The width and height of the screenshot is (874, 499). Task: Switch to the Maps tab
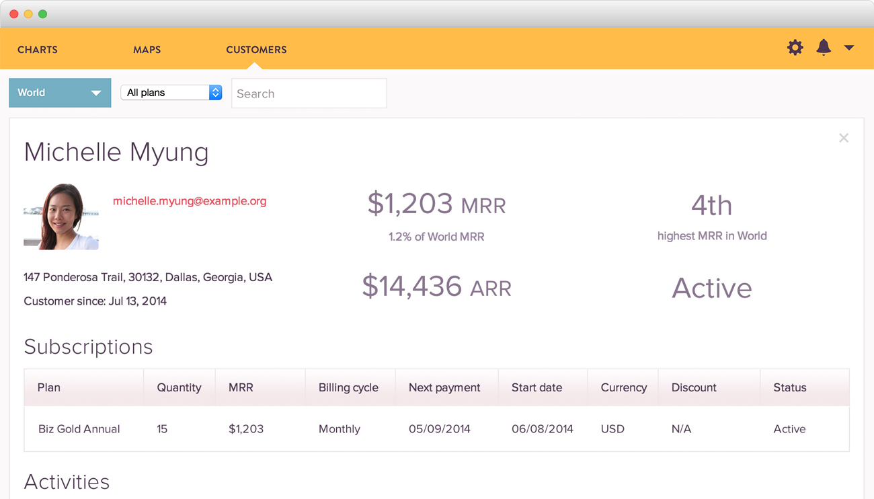(x=147, y=50)
